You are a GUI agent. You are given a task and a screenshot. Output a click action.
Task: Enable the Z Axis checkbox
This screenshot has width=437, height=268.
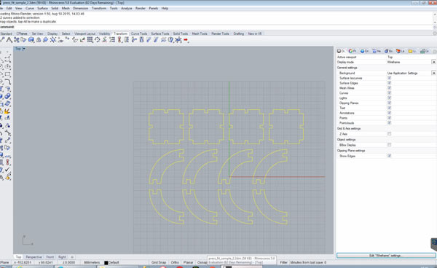pyautogui.click(x=390, y=134)
